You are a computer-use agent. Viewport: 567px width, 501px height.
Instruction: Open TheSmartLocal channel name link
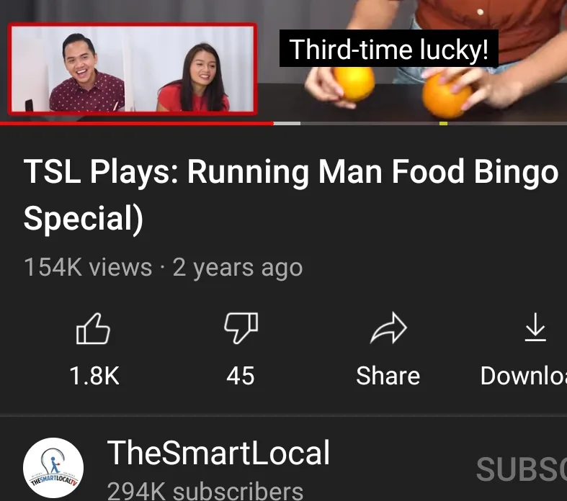[x=219, y=453]
